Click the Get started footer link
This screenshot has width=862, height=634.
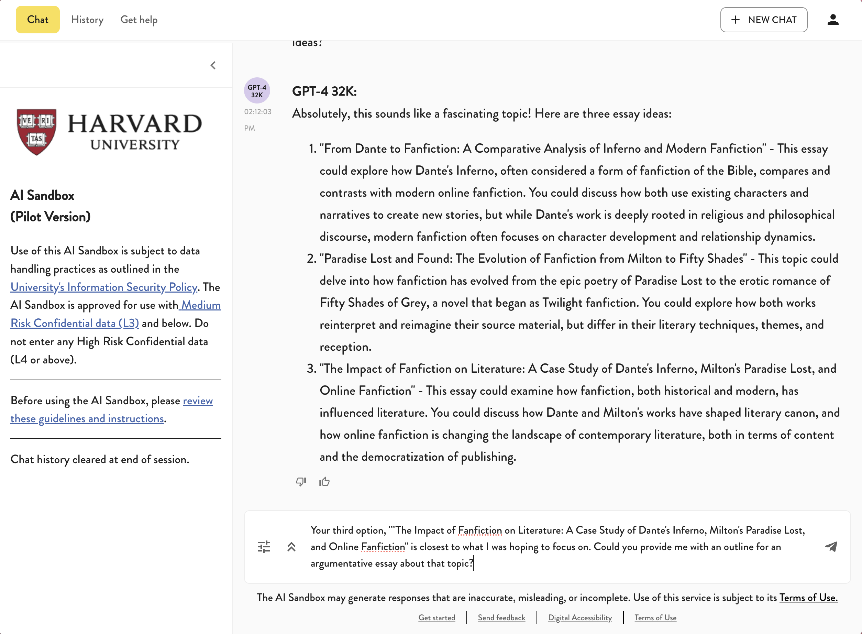pyautogui.click(x=436, y=617)
